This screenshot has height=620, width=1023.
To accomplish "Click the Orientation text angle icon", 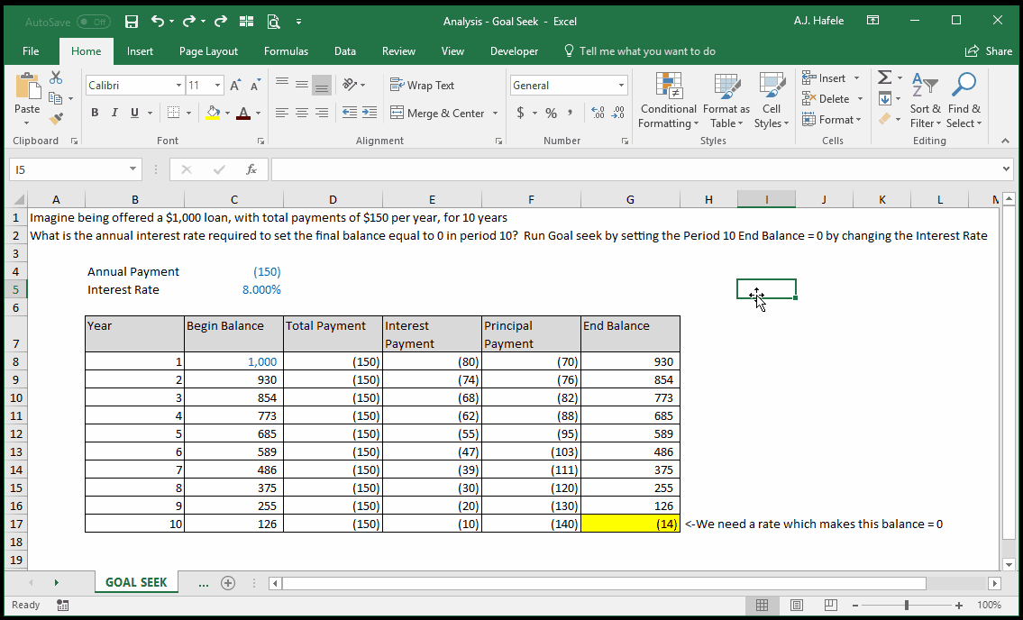I will [351, 85].
